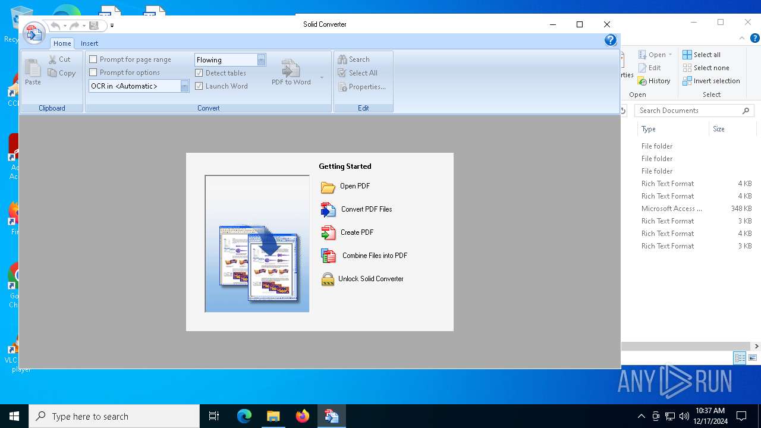Click the PDF to Word convert button
The height and width of the screenshot is (428, 761).
point(291,73)
